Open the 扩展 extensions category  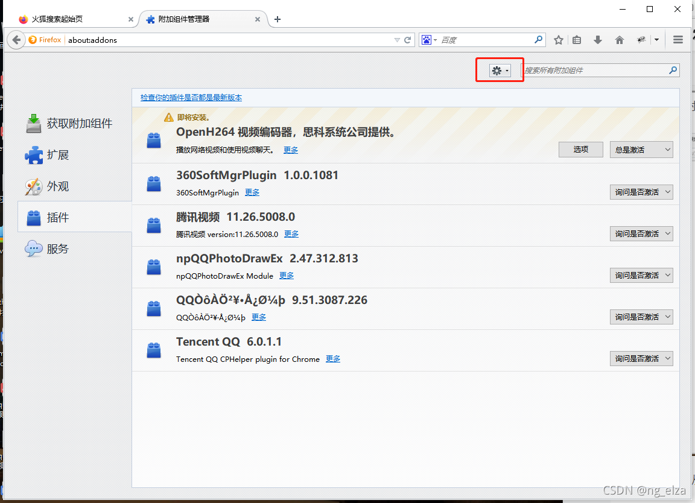74,154
